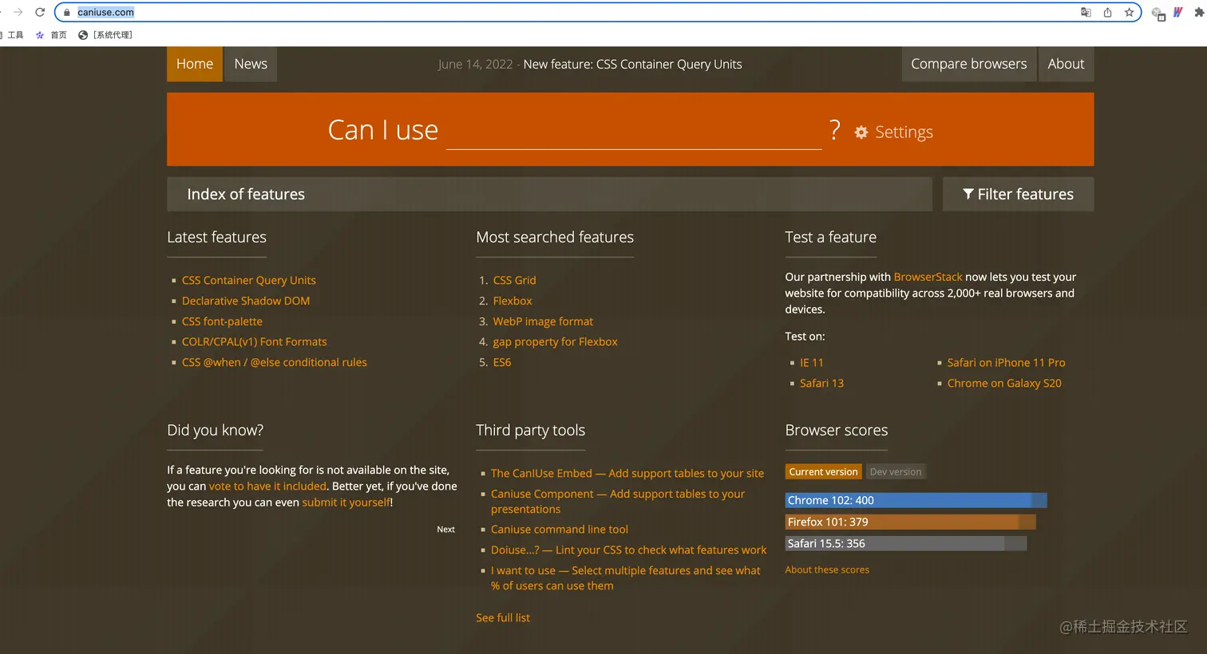Open Compare browsers page
Image resolution: width=1207 pixels, height=654 pixels.
click(969, 64)
